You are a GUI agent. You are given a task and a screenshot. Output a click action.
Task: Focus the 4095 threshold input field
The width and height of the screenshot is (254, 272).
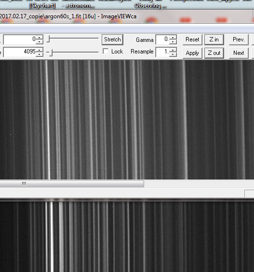(20, 52)
